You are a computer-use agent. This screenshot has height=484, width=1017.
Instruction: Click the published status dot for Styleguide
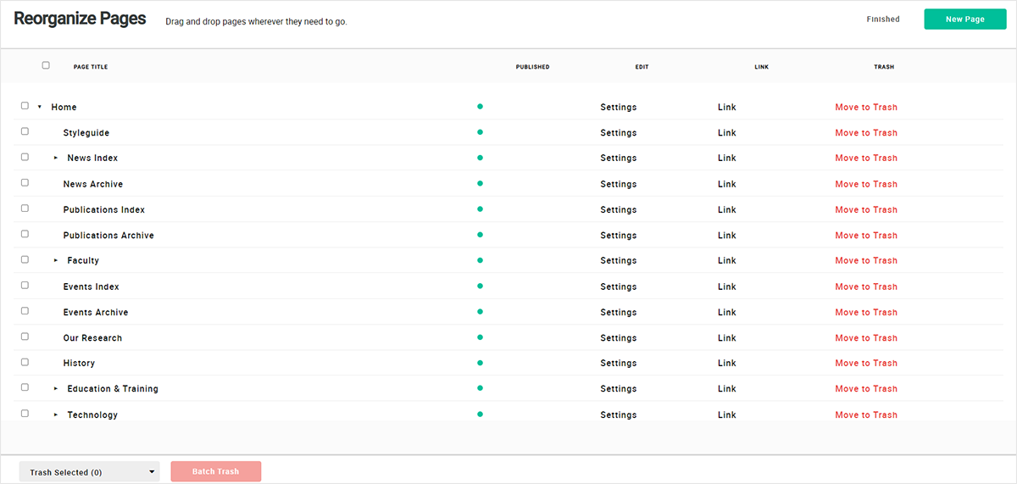[480, 132]
